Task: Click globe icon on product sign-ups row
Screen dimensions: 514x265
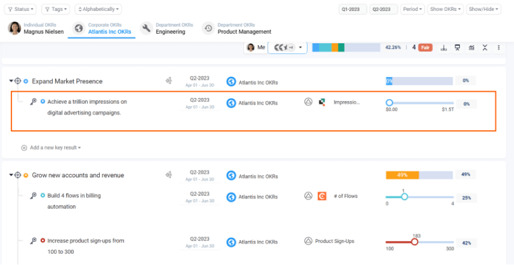Action: point(231,242)
